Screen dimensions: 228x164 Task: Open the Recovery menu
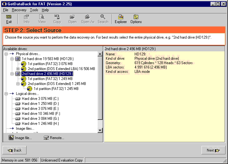click(x=19, y=10)
